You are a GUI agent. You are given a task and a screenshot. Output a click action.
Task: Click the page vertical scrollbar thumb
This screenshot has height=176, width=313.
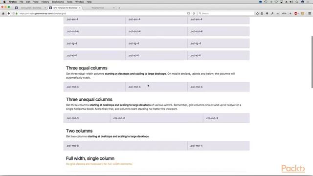(x=312, y=62)
